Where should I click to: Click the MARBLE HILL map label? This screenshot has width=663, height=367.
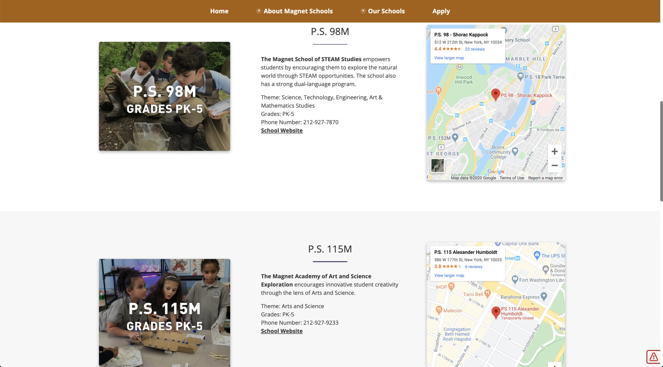(x=525, y=59)
